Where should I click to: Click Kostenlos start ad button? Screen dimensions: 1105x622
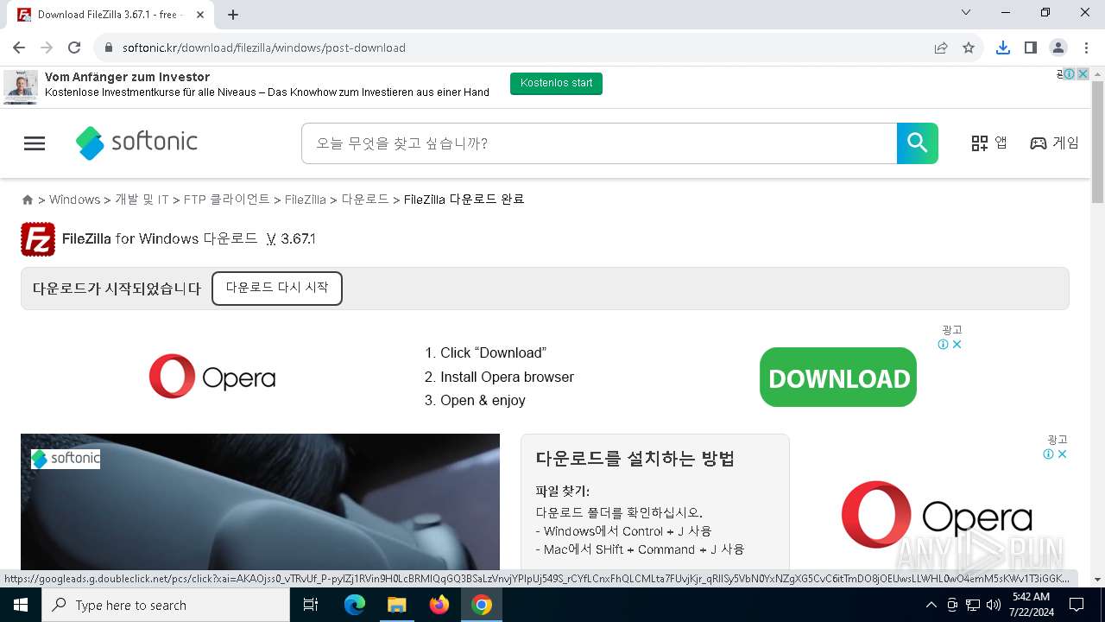(557, 84)
